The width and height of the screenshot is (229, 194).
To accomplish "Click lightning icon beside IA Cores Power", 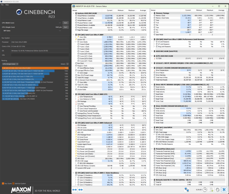I will (76, 137).
